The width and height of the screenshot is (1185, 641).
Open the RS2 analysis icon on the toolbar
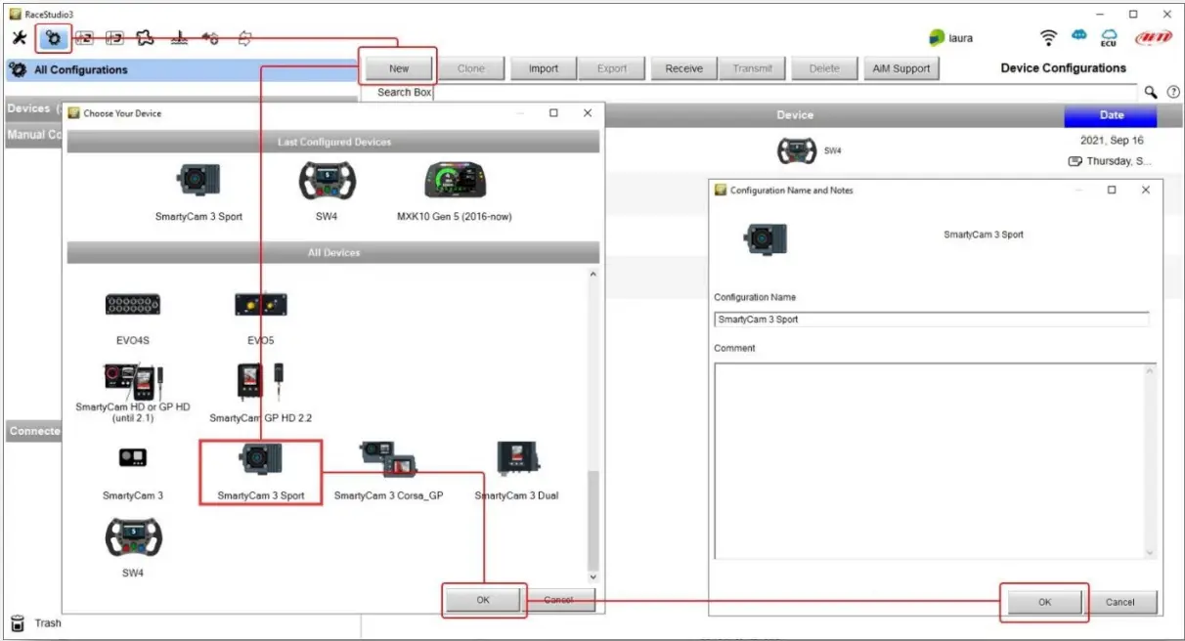pyautogui.click(x=84, y=37)
